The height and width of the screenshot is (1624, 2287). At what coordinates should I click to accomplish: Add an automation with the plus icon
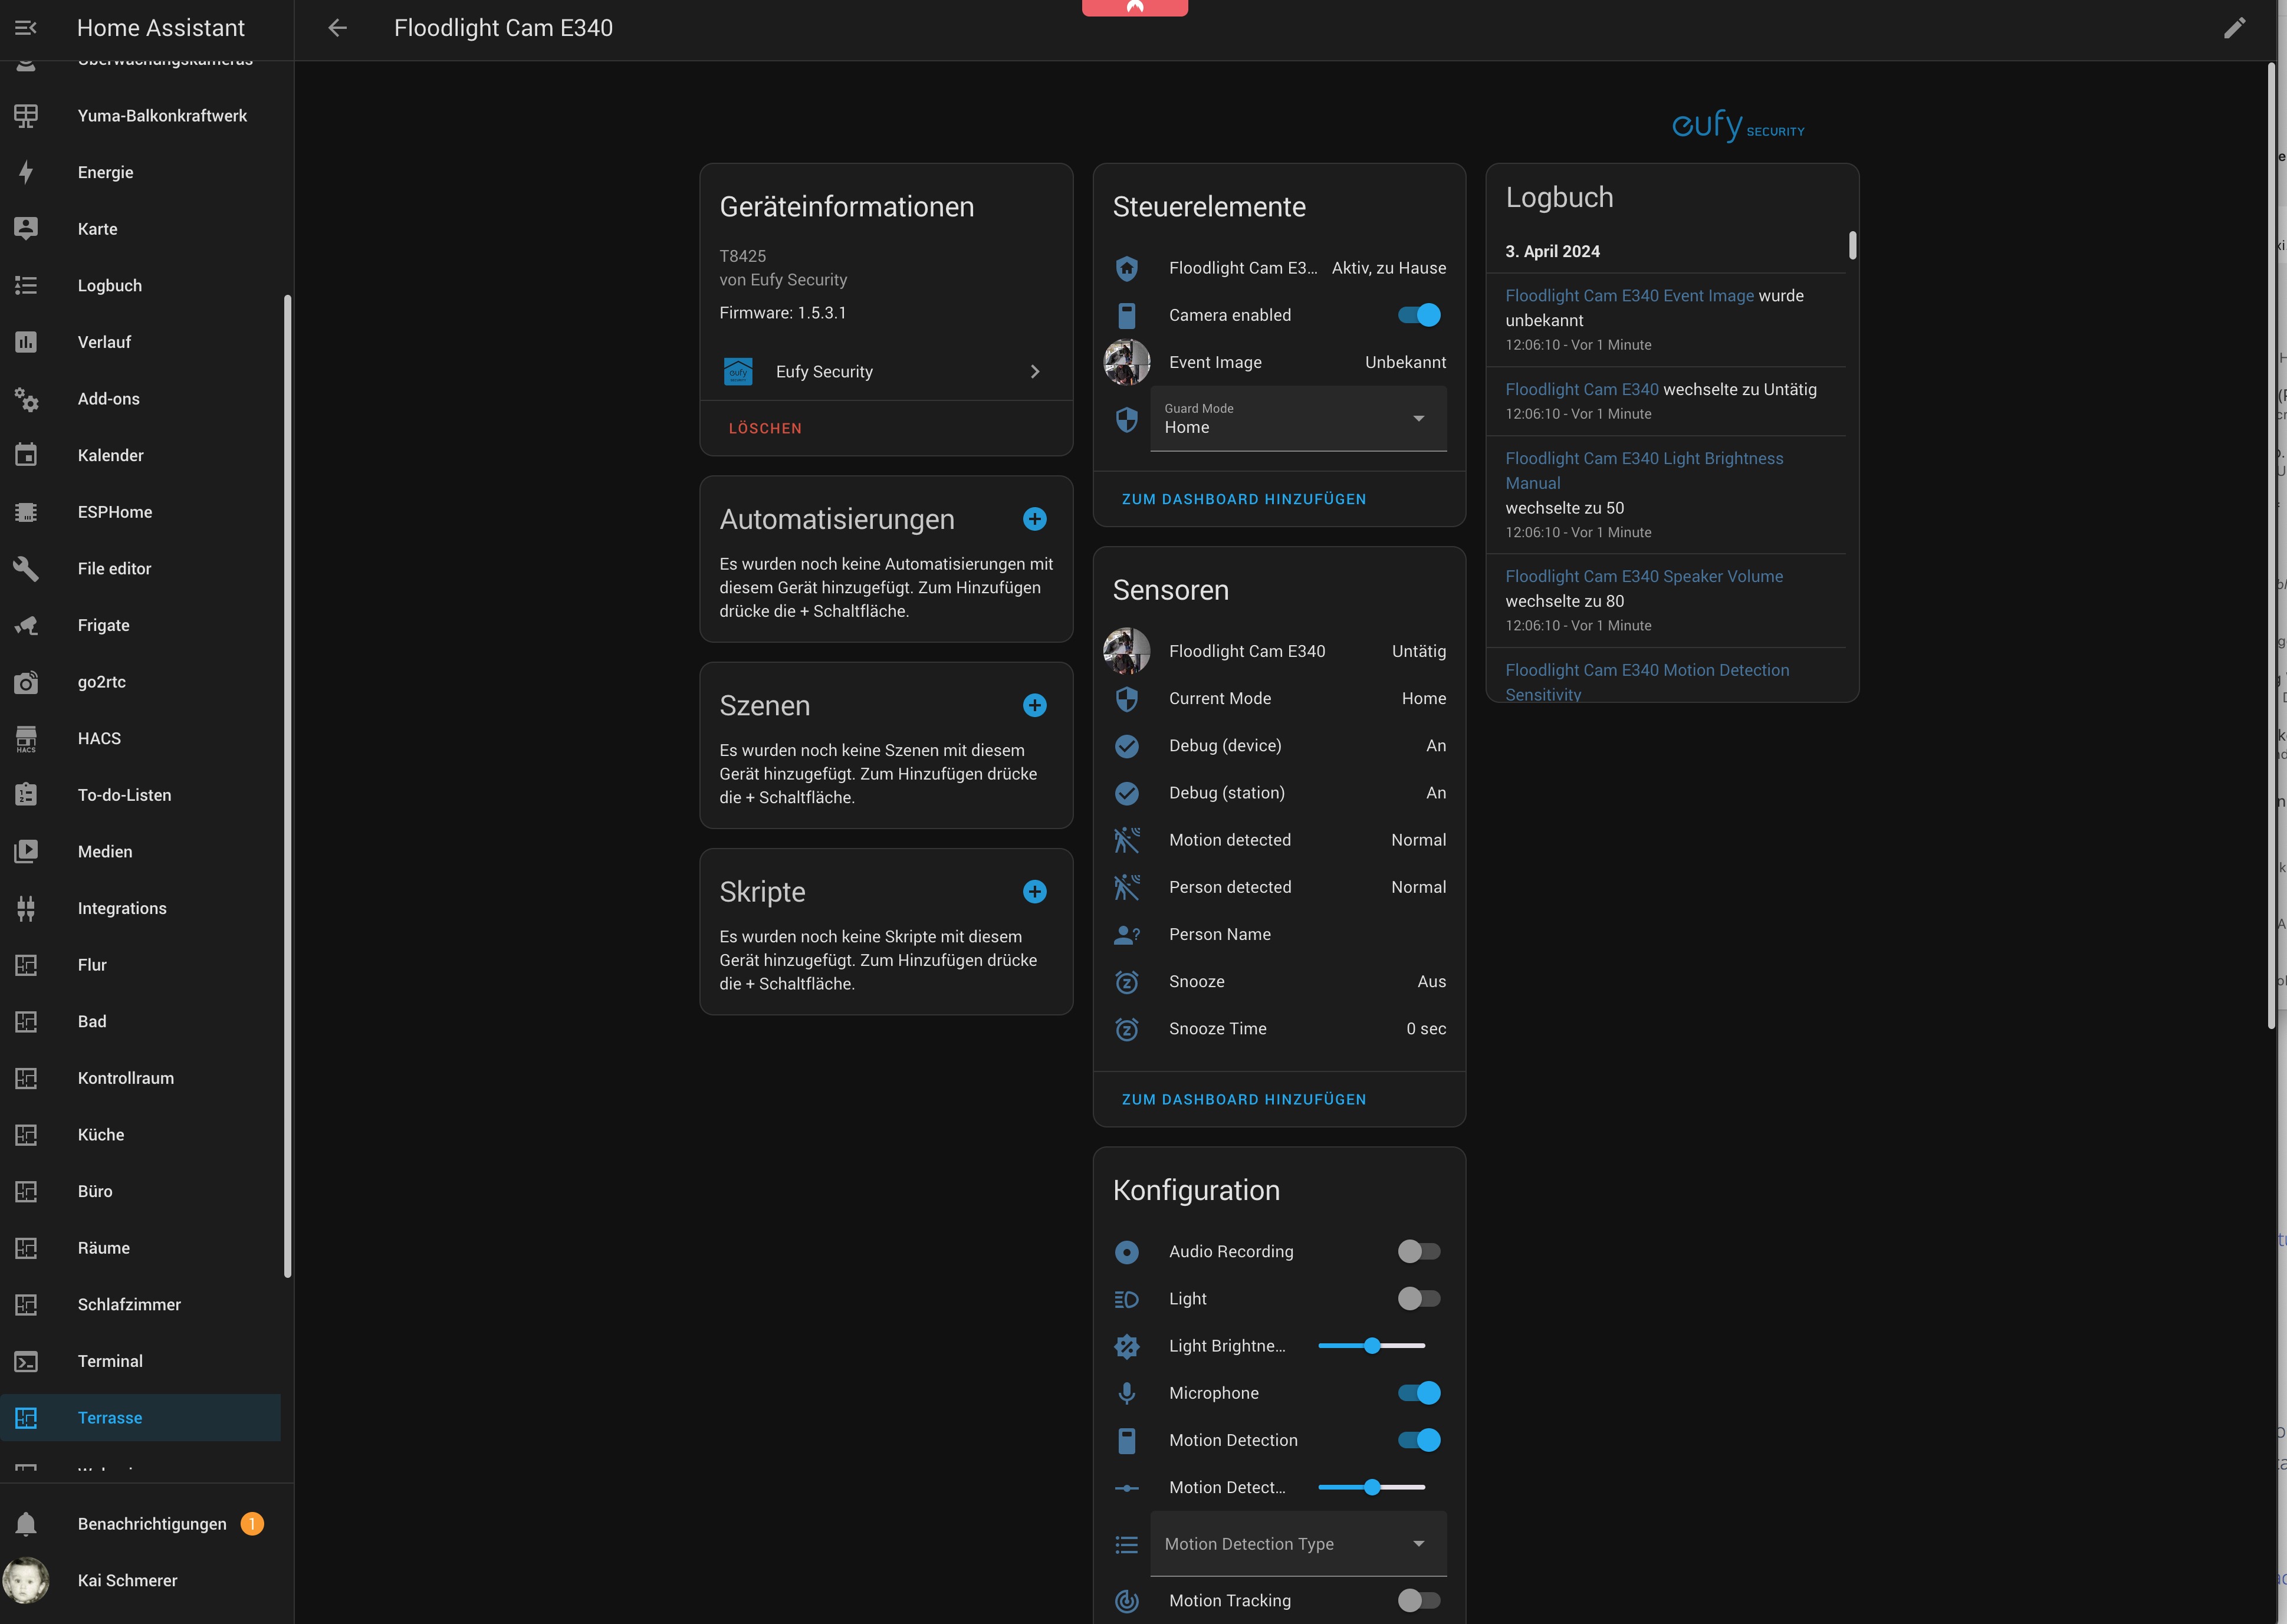click(1034, 519)
